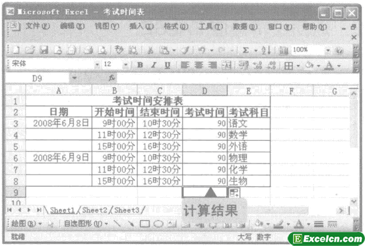
Task: Switch to the Sheet2 tab
Action: [95, 210]
